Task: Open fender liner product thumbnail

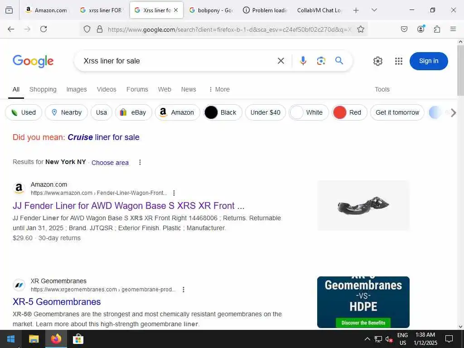Action: (x=363, y=205)
